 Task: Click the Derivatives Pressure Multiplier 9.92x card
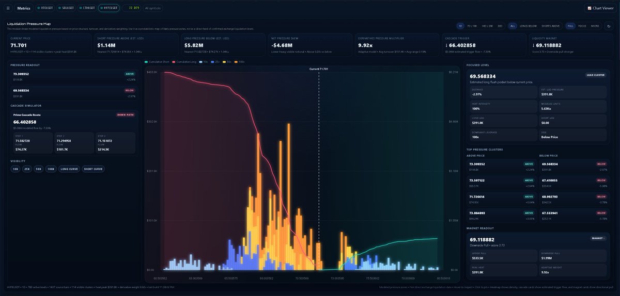397,44
